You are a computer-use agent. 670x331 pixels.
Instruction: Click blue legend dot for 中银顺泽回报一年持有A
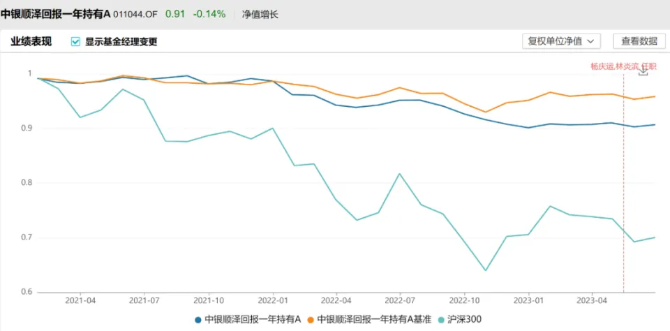[x=198, y=319]
